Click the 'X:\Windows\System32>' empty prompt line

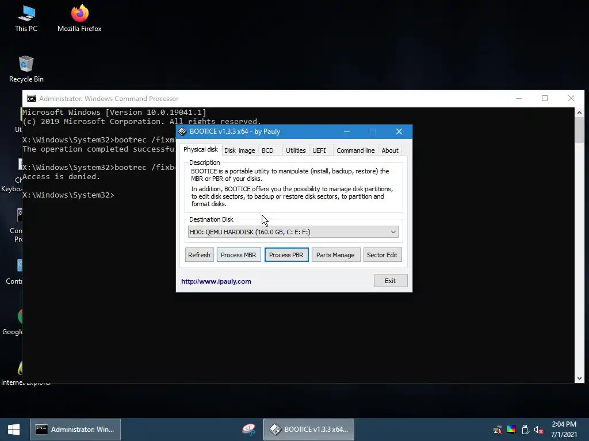[68, 195]
